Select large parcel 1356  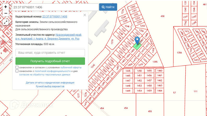pyautogui.click(x=179, y=53)
